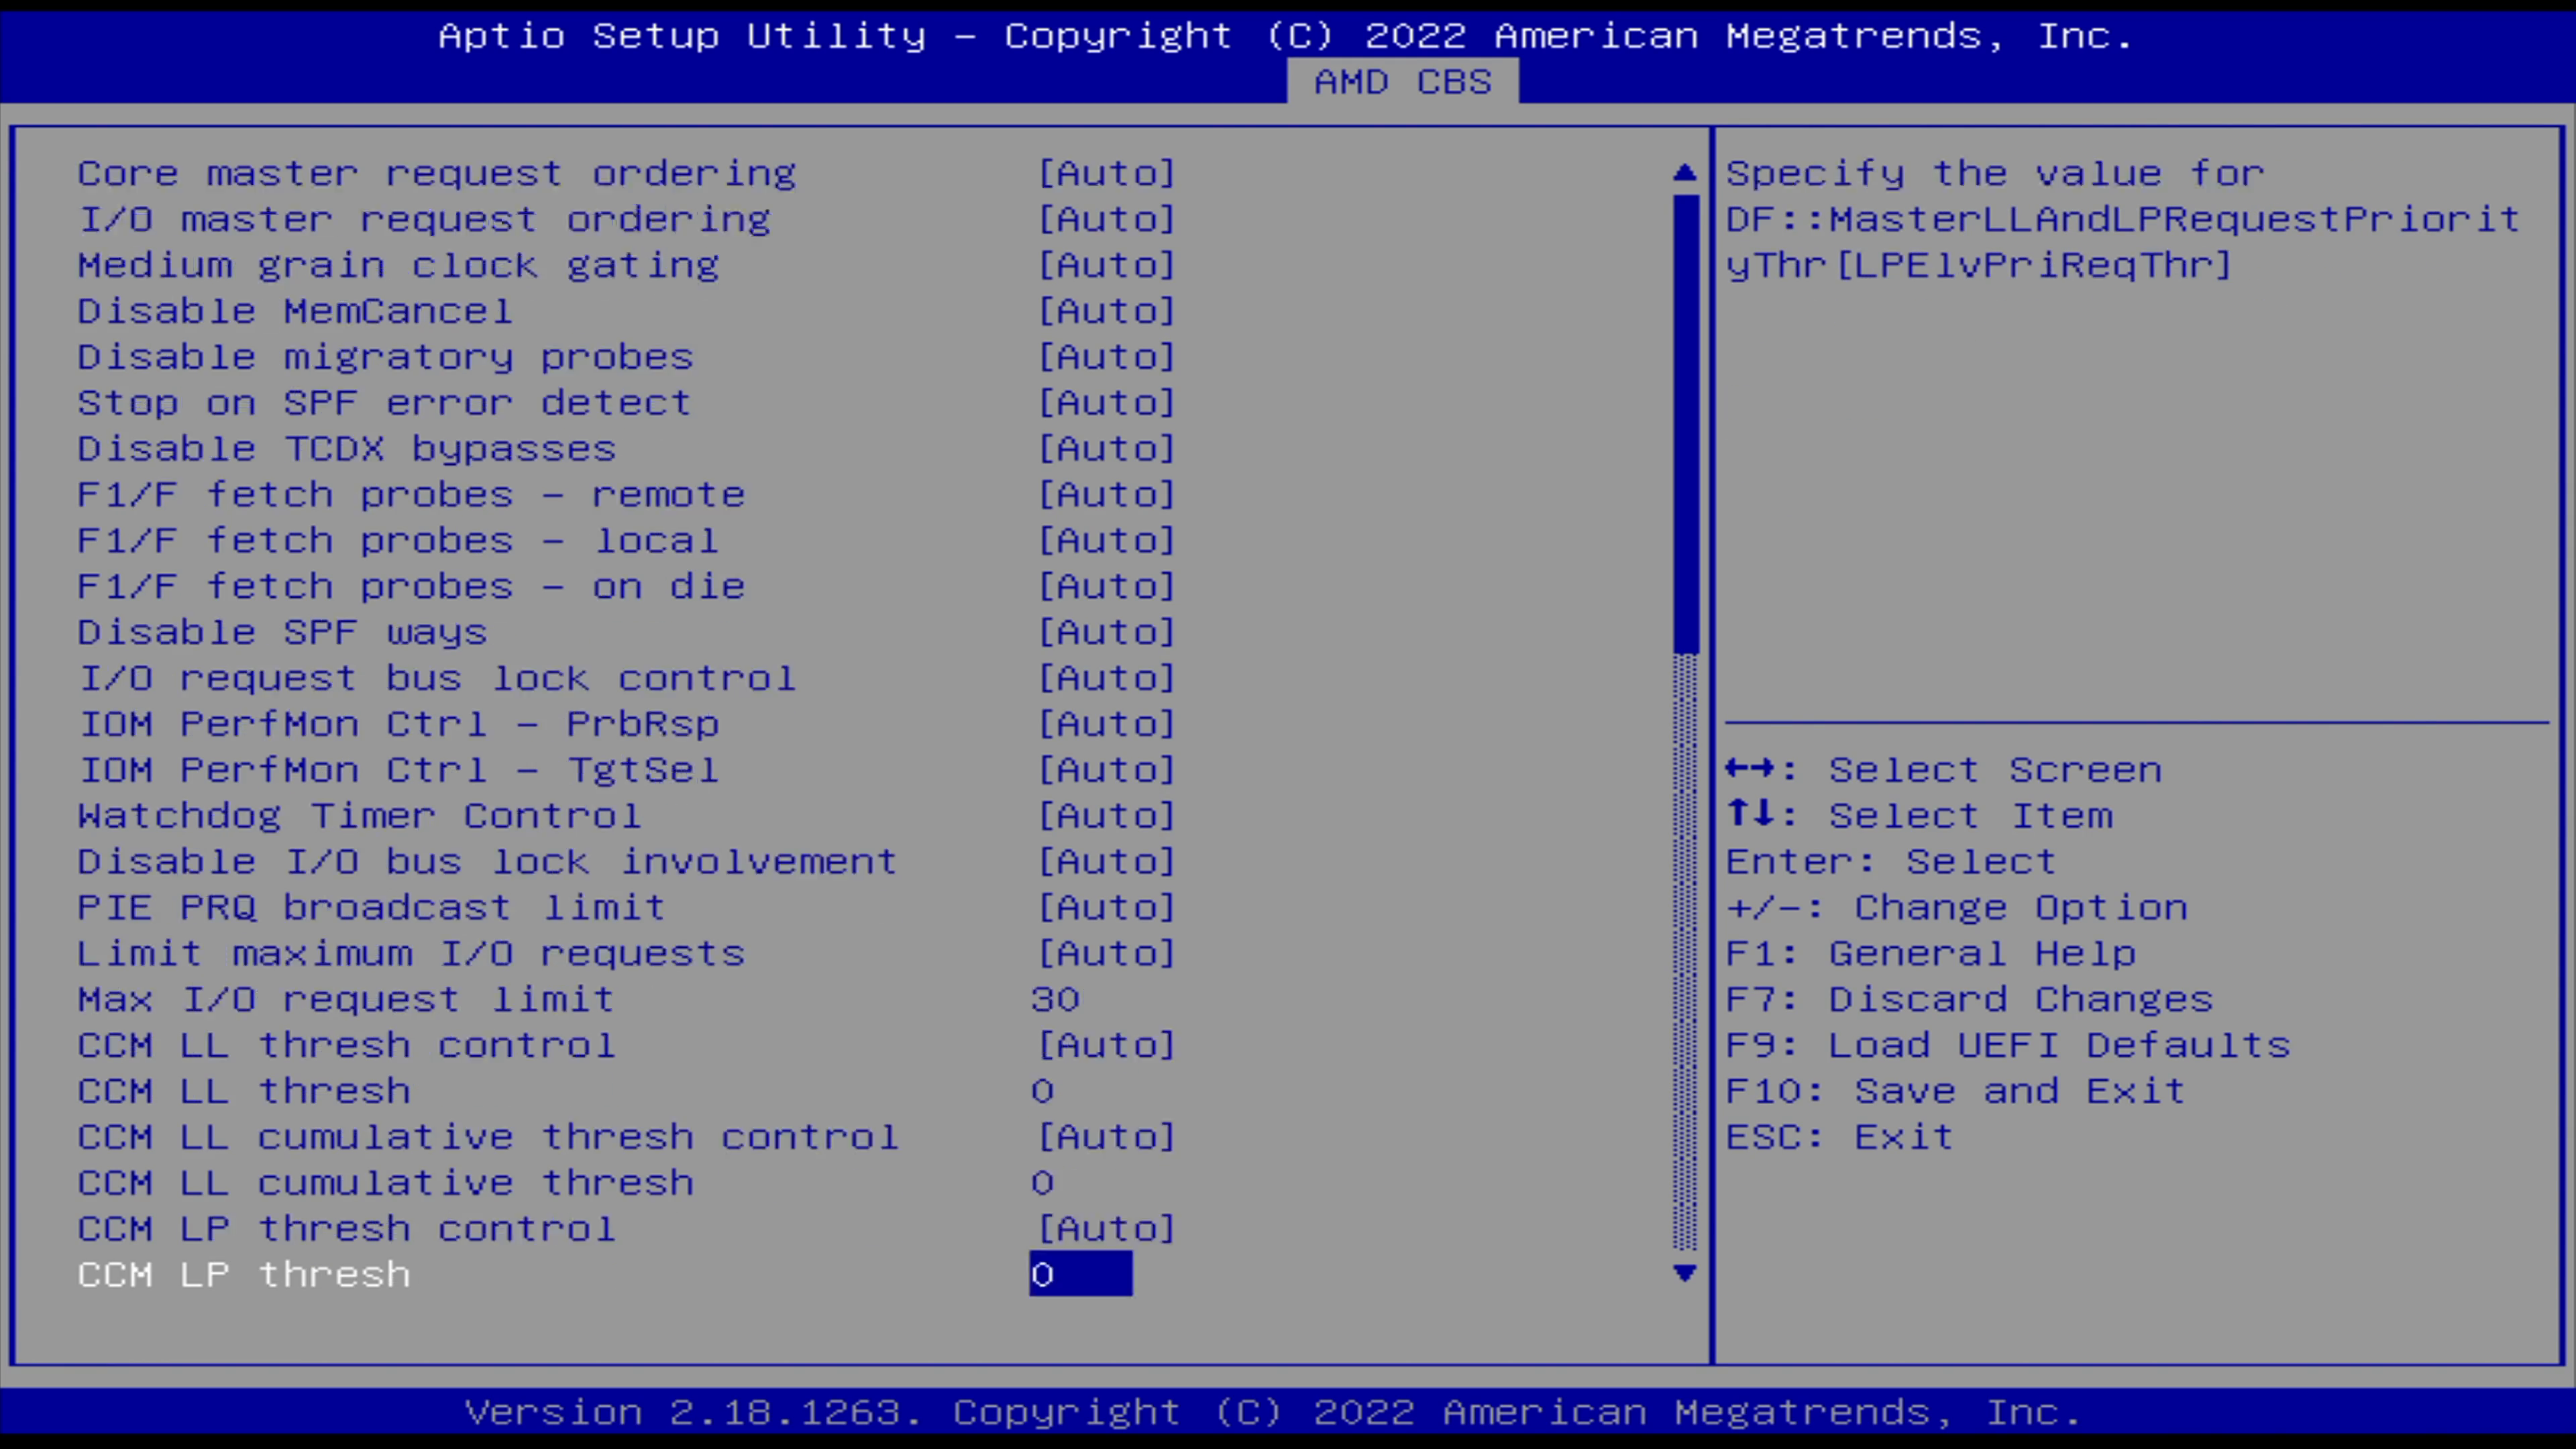Select the 'Stop on SPF error detect' label
Screen dimensions: 2576x1449
click(x=385, y=403)
